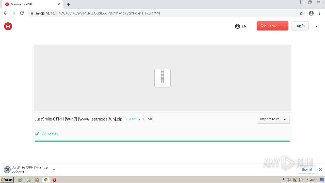Click the MEGA logo icon
The image size is (325, 183).
point(8,26)
